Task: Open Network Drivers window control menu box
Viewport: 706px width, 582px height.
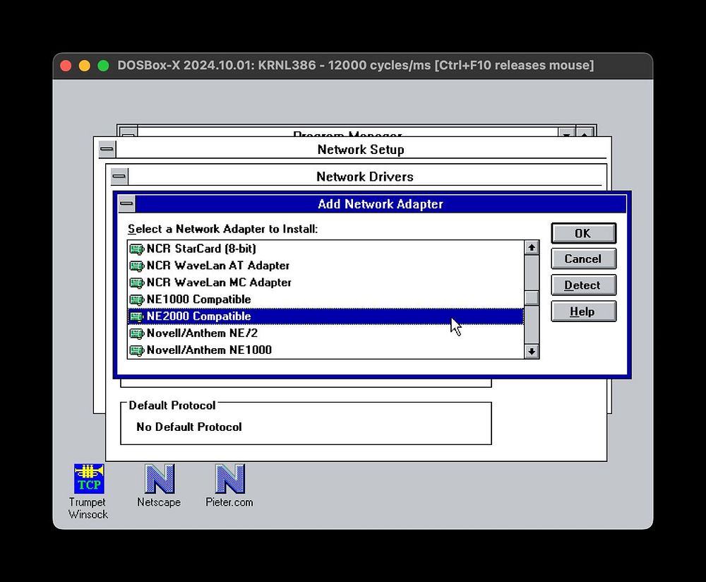Action: click(x=119, y=176)
